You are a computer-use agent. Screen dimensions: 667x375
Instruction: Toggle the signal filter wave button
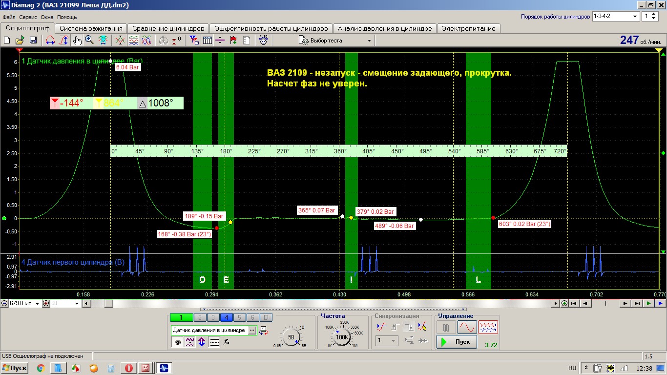pyautogui.click(x=189, y=342)
